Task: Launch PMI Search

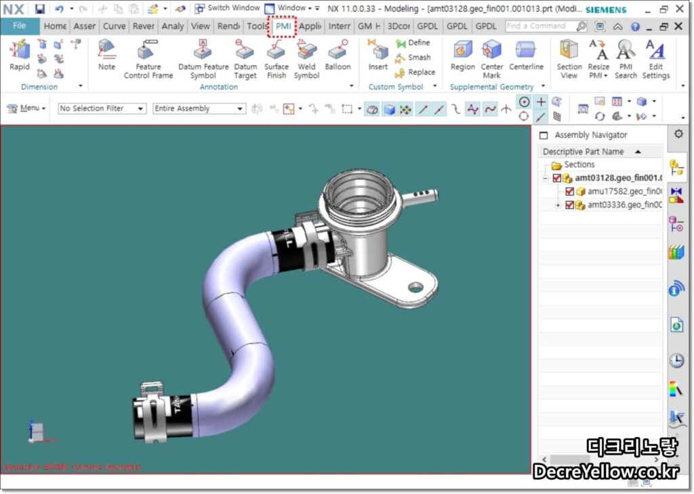Action: click(626, 59)
